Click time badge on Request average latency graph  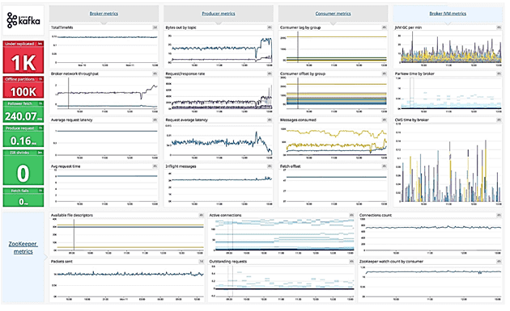pos(270,120)
